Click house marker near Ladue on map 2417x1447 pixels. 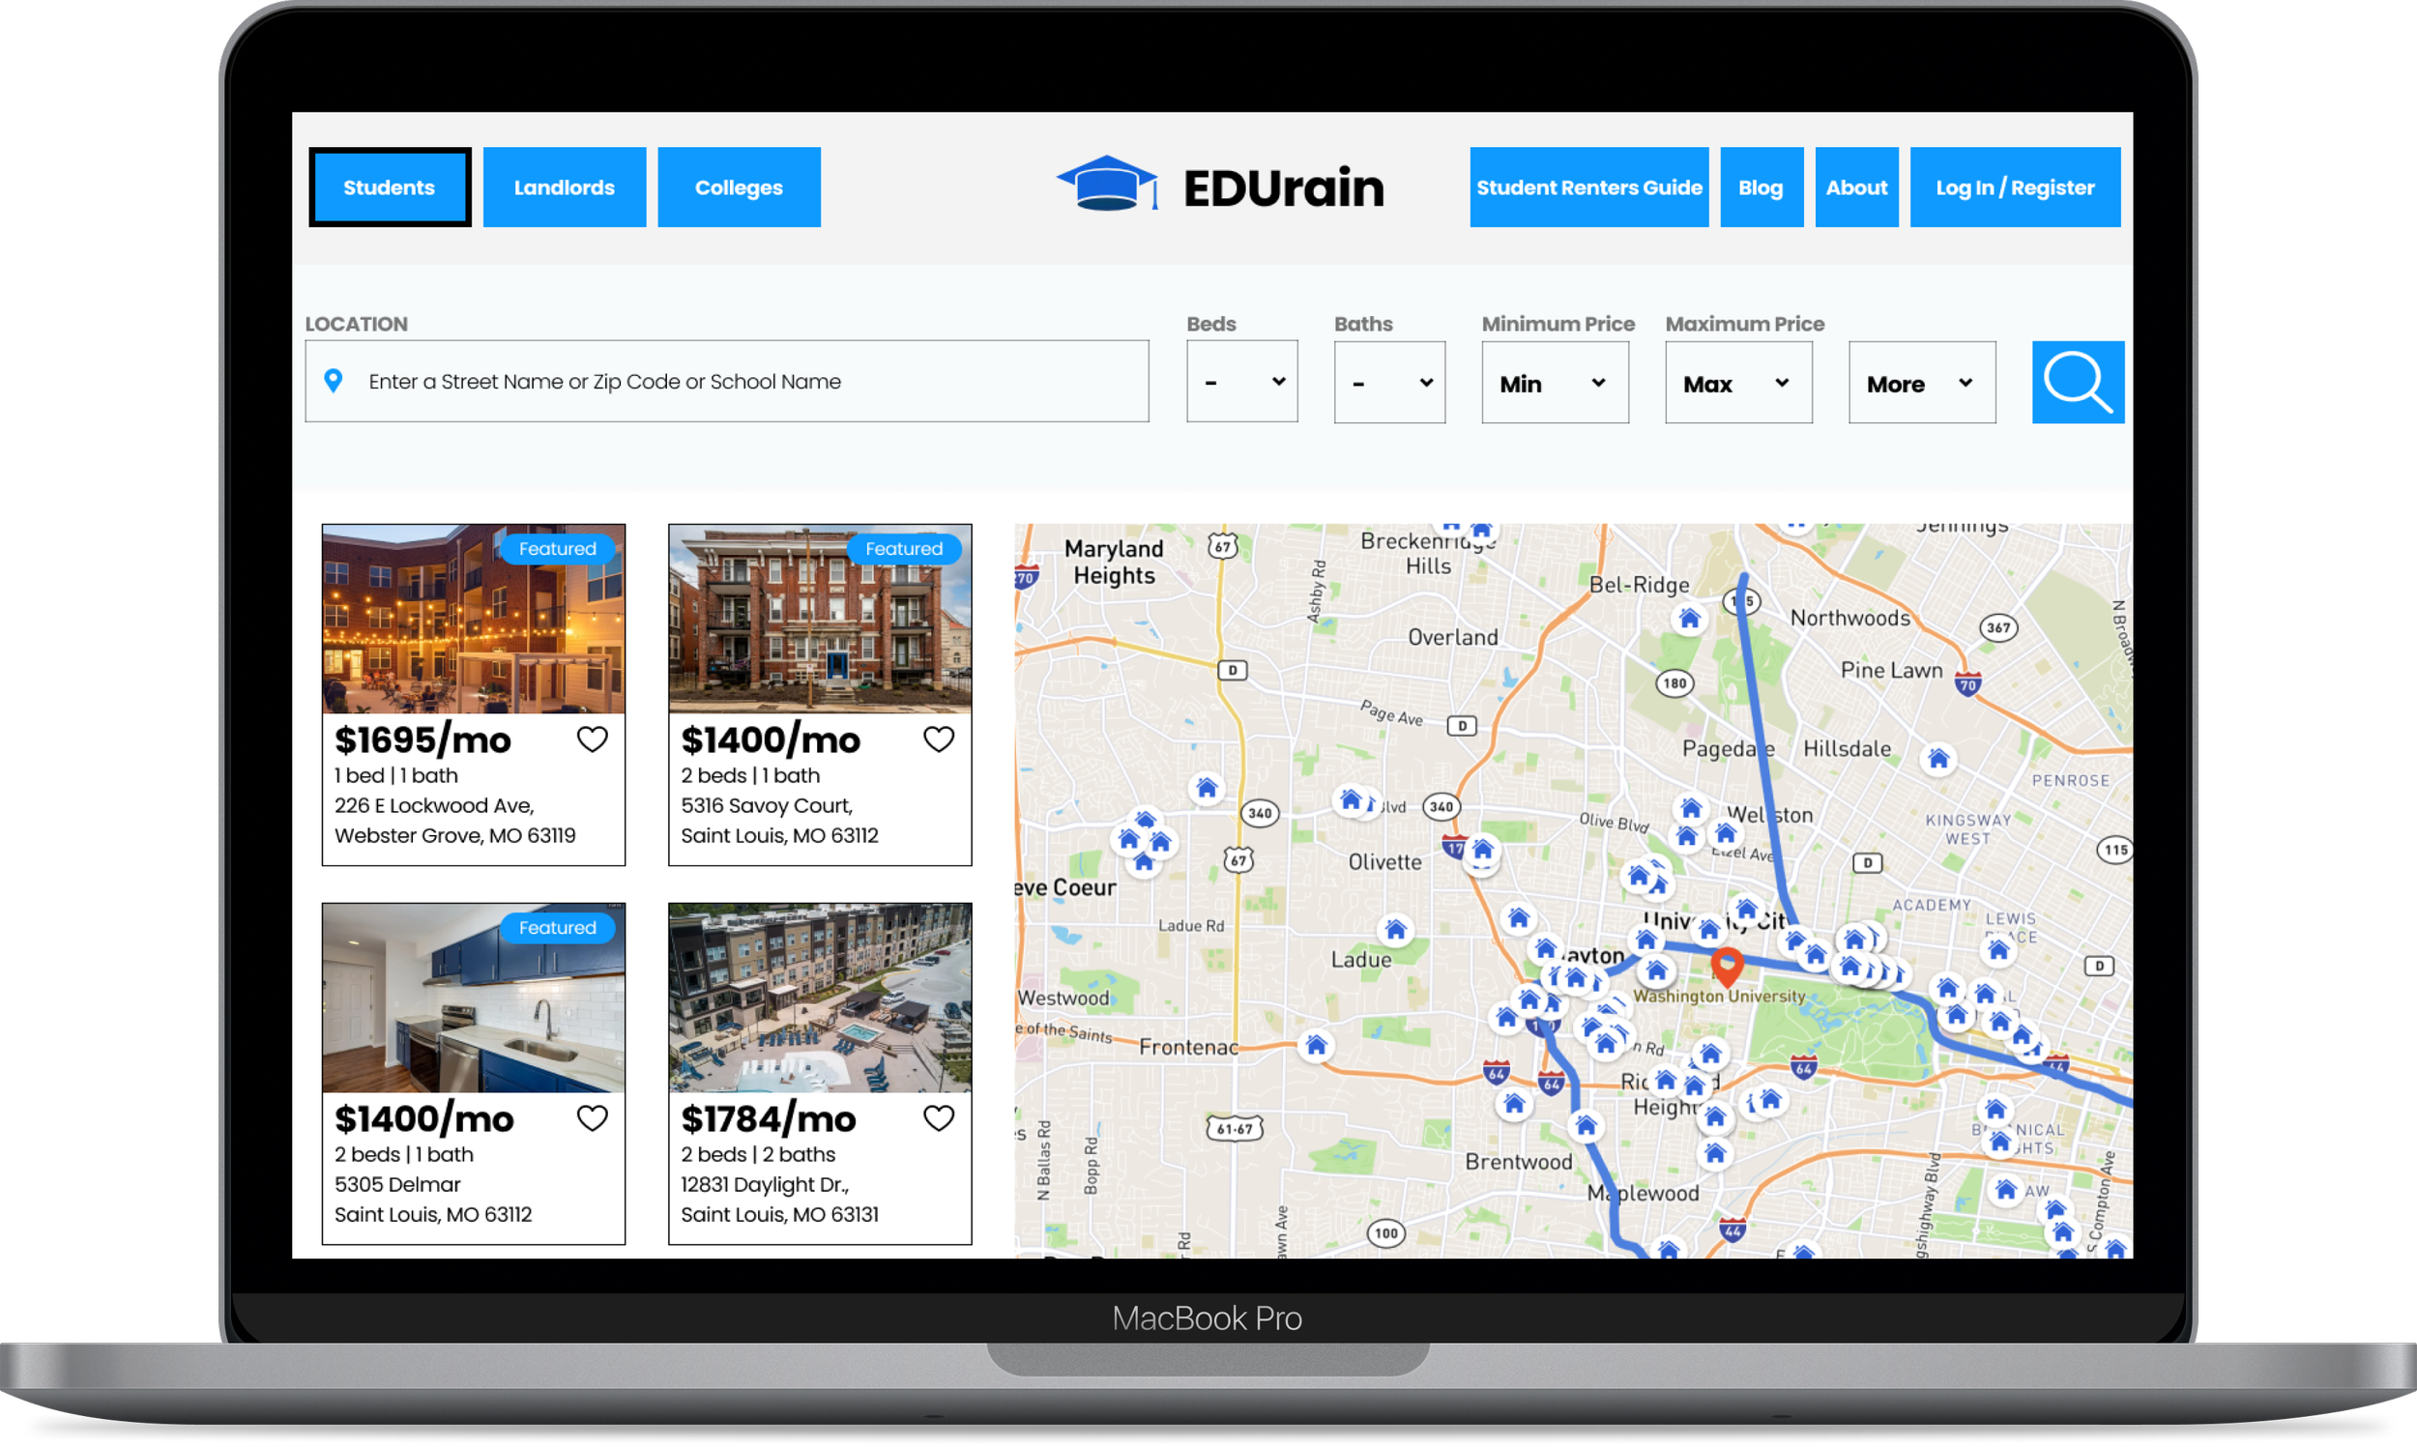1395,929
